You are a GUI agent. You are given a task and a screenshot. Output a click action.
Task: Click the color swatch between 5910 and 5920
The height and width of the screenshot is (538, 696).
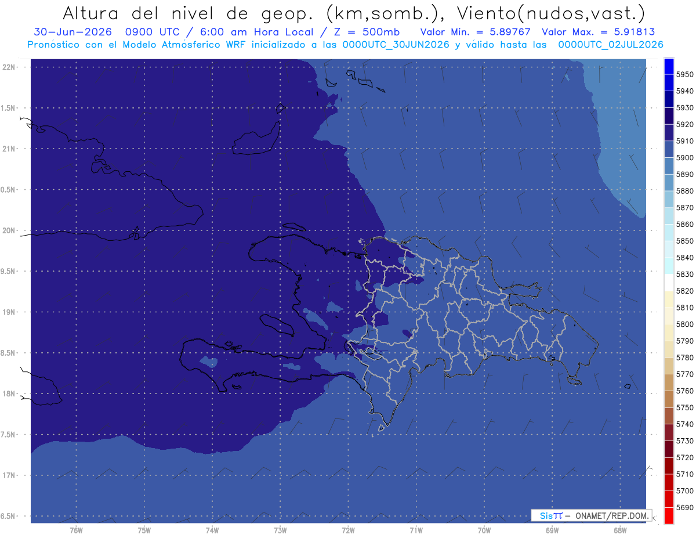tap(668, 133)
